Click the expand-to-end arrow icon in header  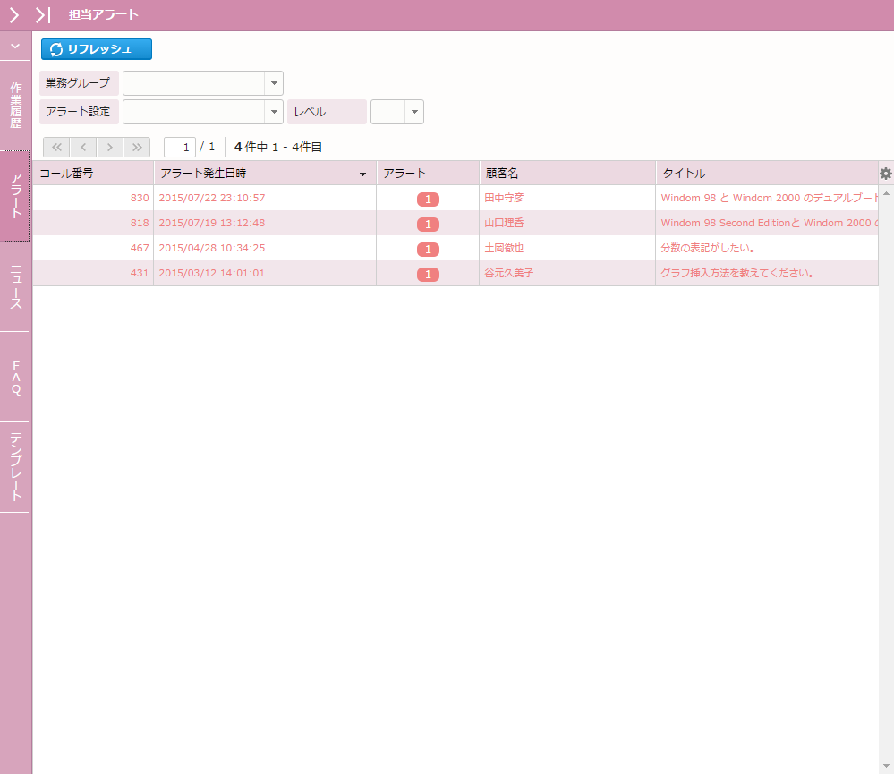(x=42, y=14)
